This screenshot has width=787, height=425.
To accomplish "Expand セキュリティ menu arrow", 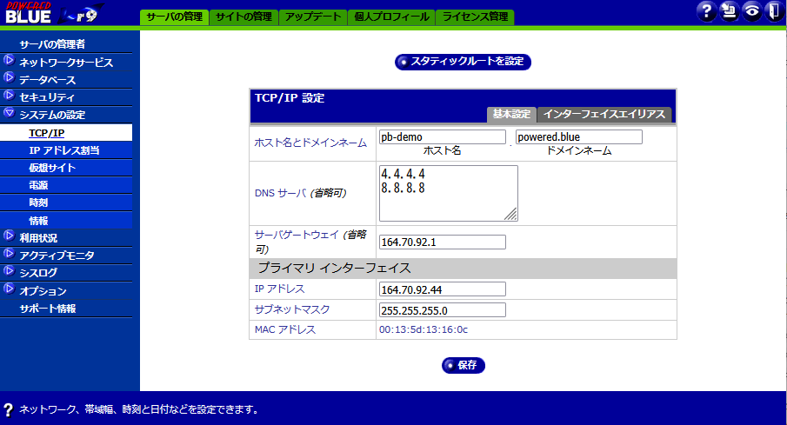I will [x=9, y=96].
